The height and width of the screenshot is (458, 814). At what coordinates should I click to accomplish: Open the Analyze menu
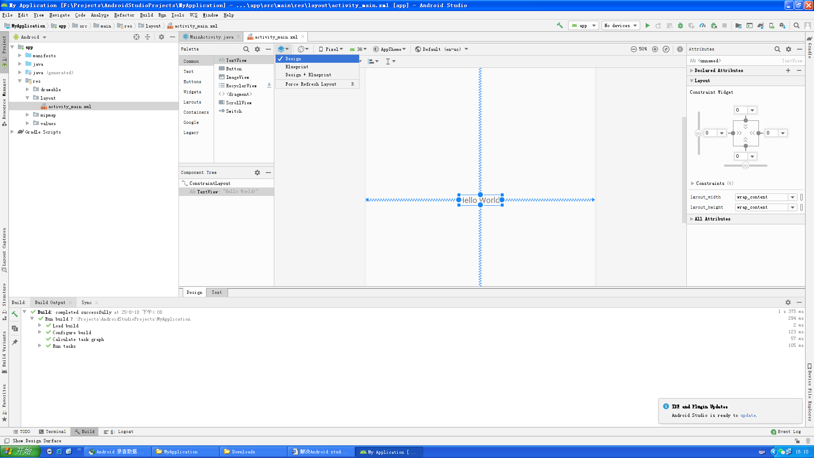tap(100, 15)
